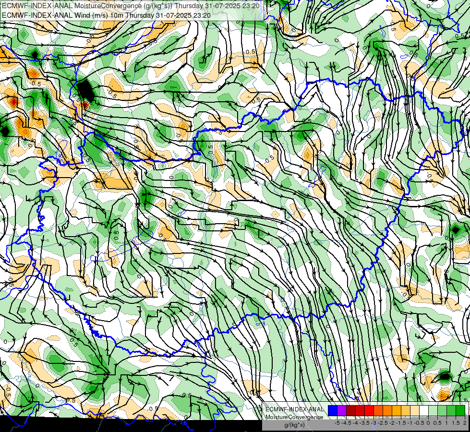This screenshot has width=470, height=432.
Task: Click the -4 tick label in legend
Action: (355, 423)
